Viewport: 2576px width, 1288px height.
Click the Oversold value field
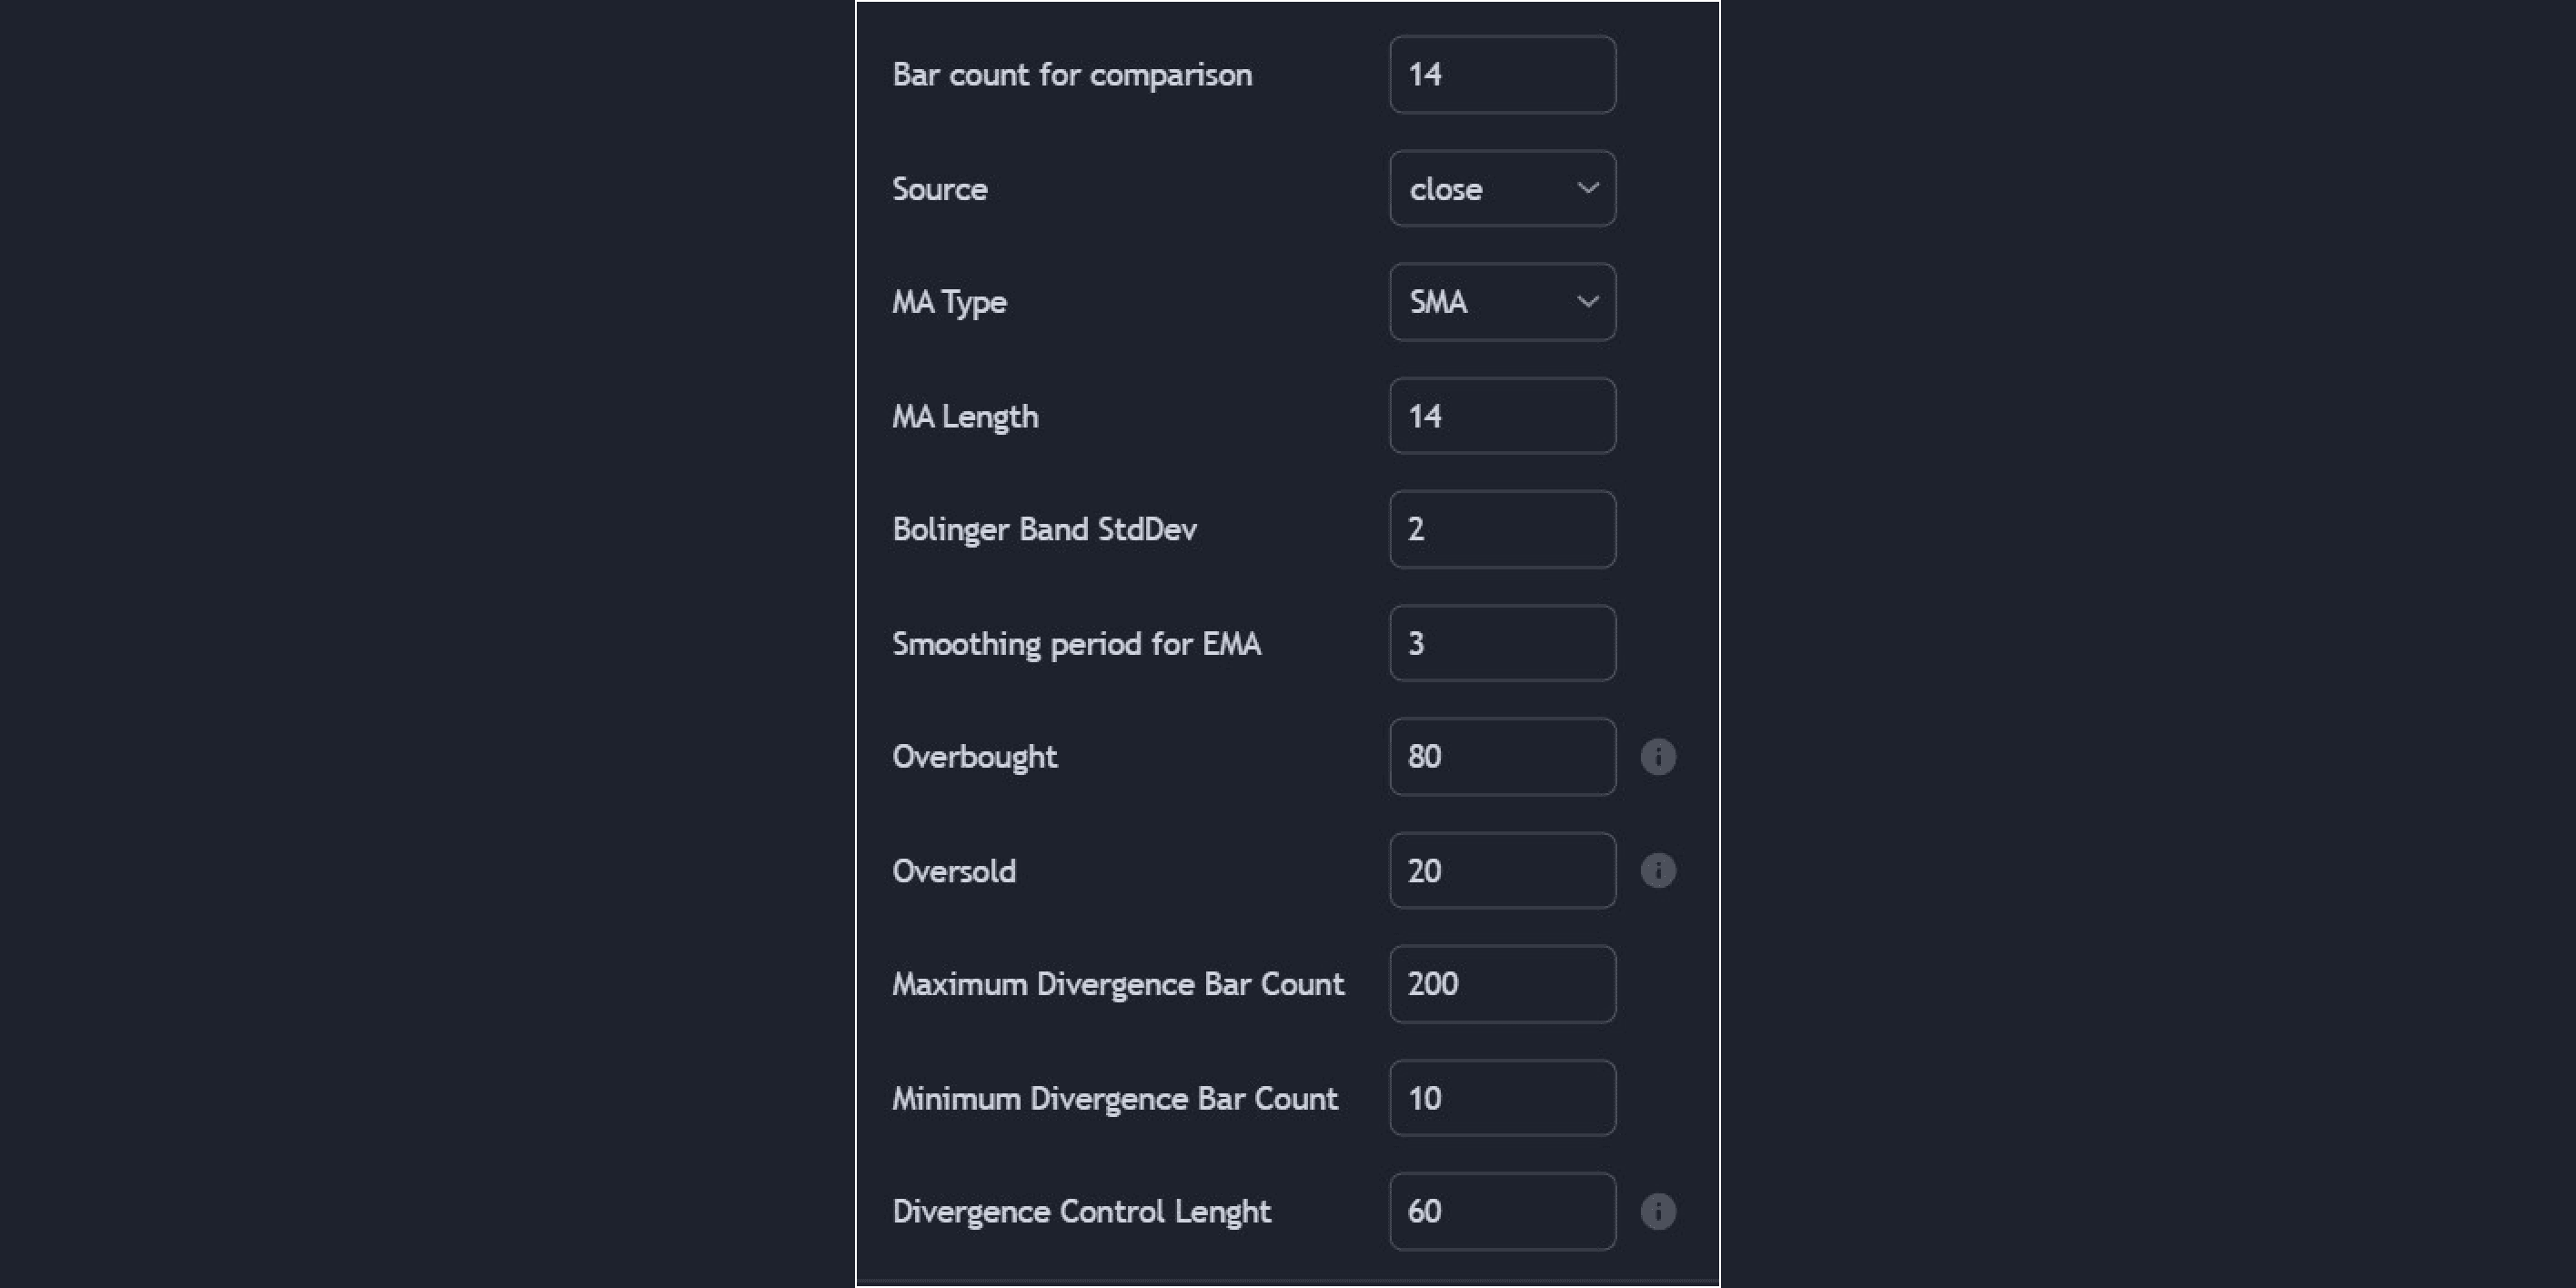coord(1502,870)
